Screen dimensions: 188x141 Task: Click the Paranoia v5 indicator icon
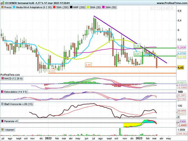pos(2,121)
